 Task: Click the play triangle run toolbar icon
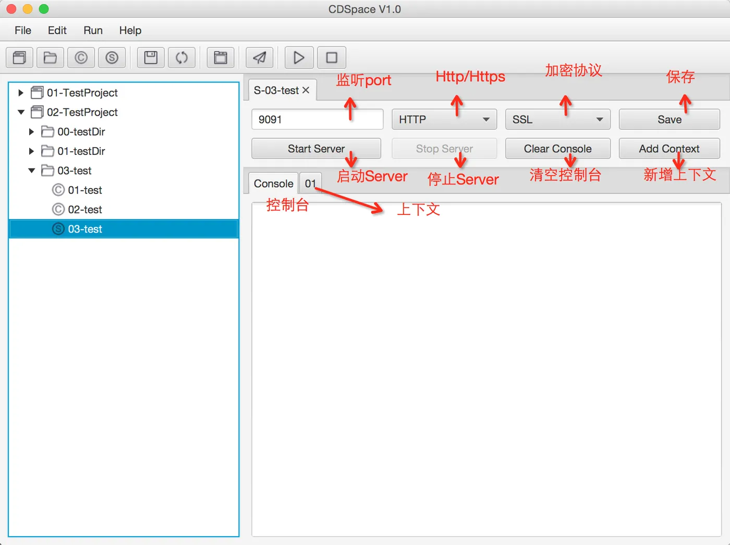299,57
